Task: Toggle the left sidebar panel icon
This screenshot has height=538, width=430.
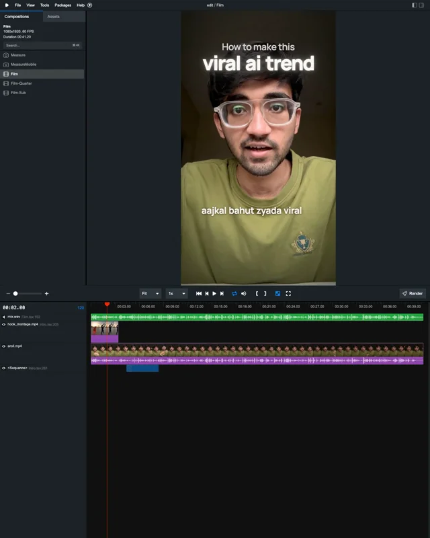Action: tap(415, 5)
